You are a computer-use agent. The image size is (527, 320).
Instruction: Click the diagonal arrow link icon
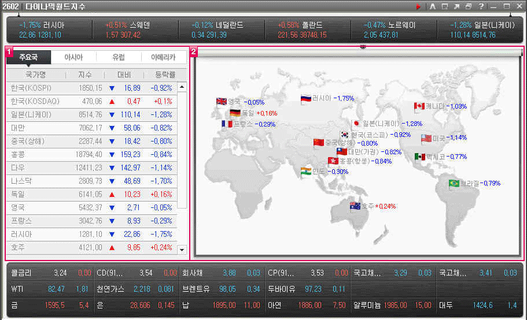coord(456,6)
